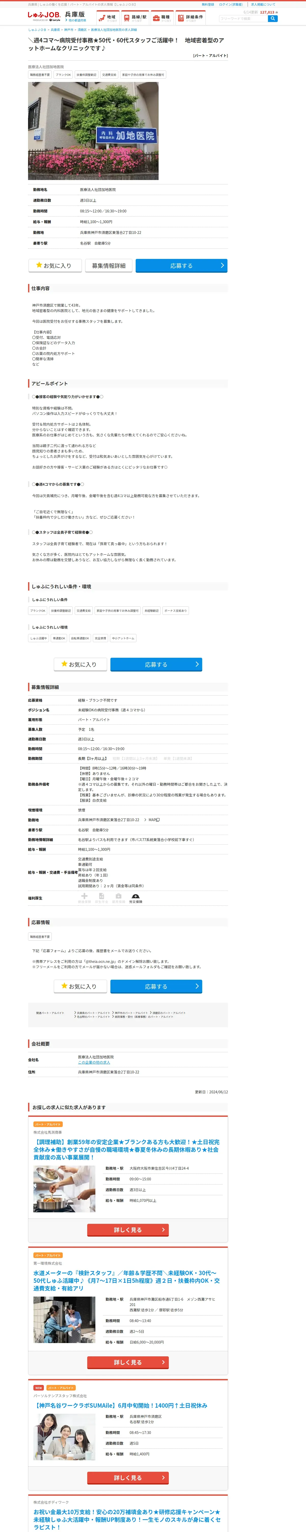Click the しゅふJOB logo
Image resolution: width=306 pixels, height=1532 pixels.
pos(44,16)
